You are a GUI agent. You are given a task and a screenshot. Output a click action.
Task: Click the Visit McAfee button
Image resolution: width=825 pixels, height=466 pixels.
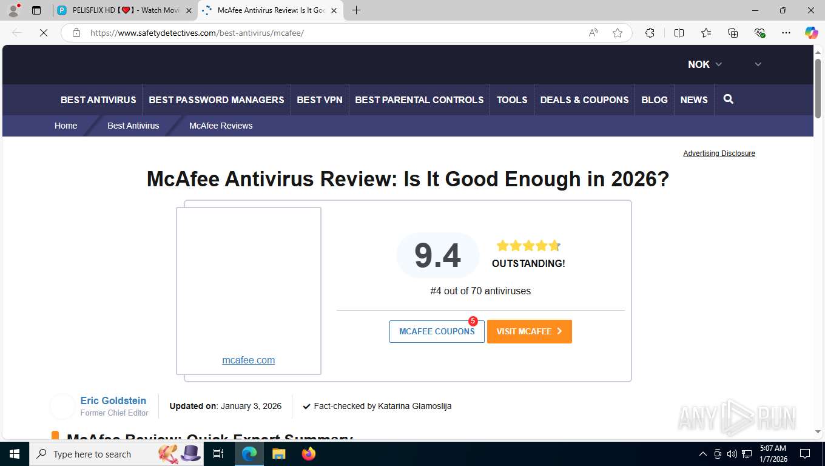pos(530,331)
